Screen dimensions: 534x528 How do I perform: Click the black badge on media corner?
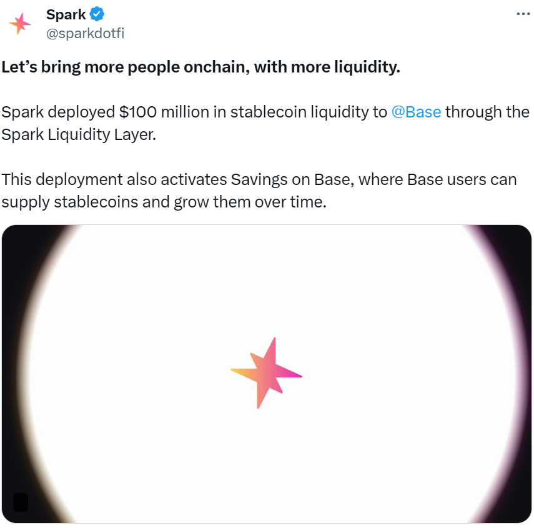[x=20, y=502]
